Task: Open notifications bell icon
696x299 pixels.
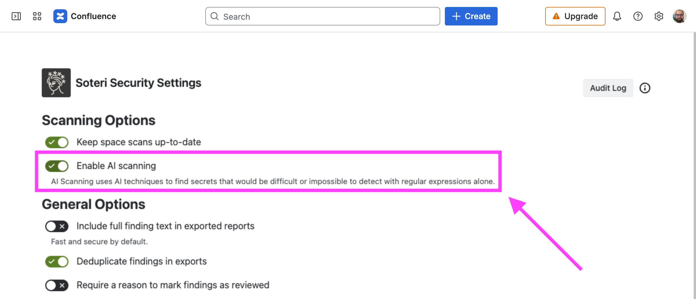Action: click(x=617, y=16)
